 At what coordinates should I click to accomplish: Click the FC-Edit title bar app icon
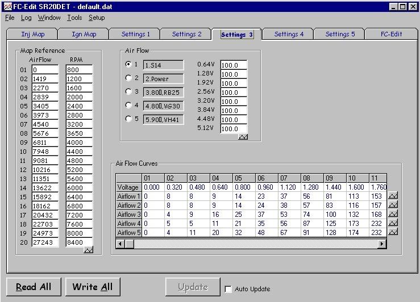(8, 6)
